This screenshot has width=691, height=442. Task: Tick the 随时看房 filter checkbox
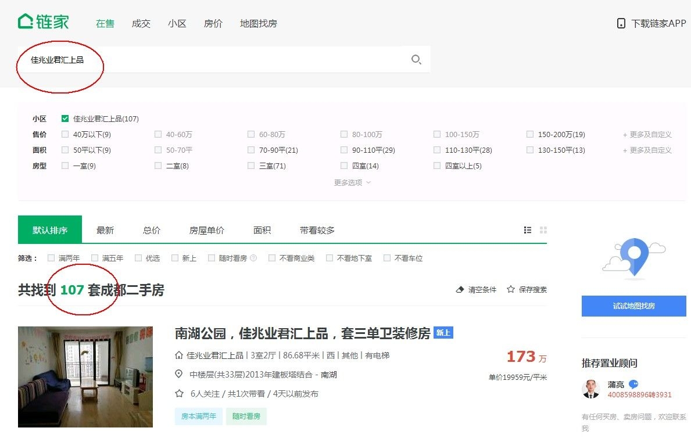coord(212,258)
